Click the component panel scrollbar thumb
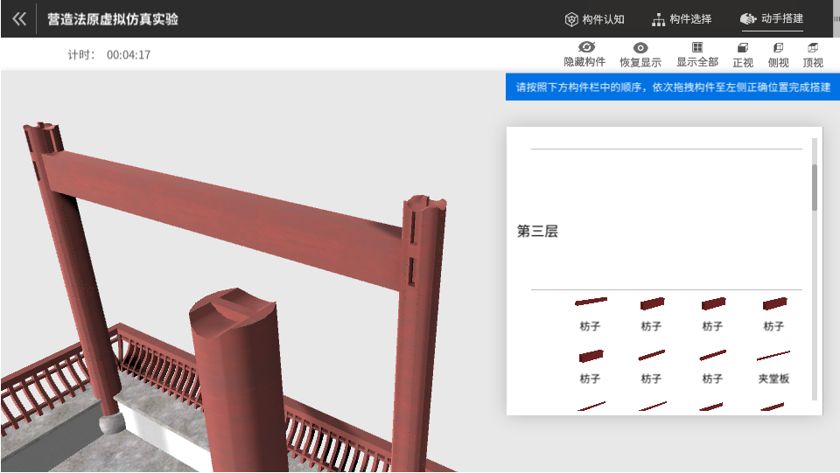 point(815,187)
